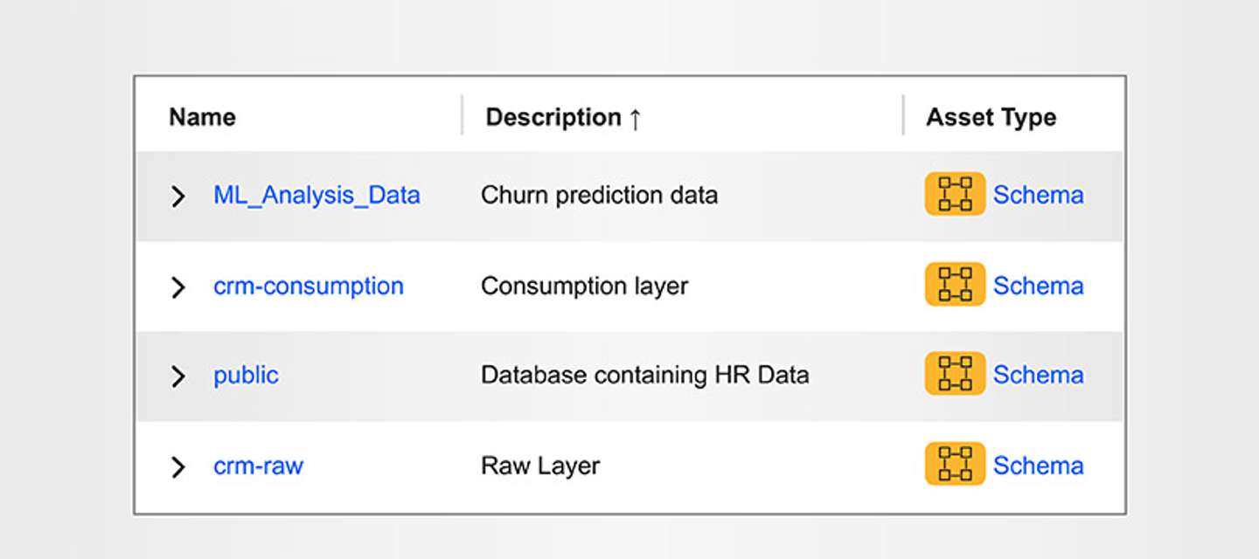Select the 'Churn prediction data' description
Viewport: 1259px width, 559px height.
point(599,195)
